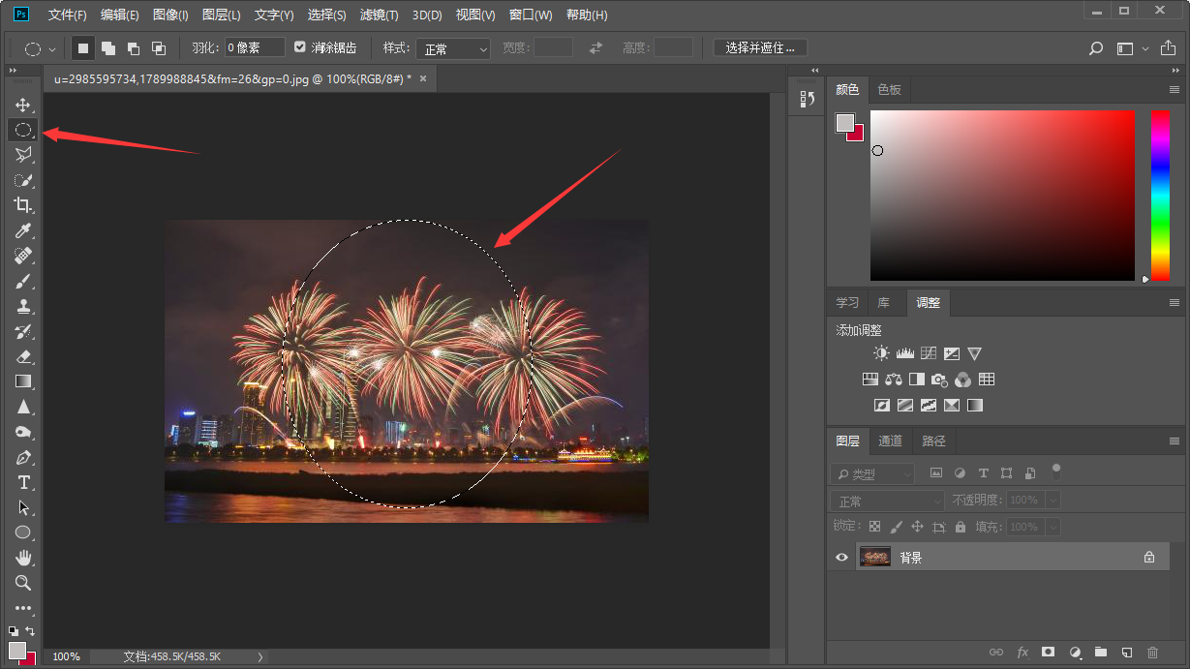Screen dimensions: 1190x669
Task: Click the 羽化 feather input field
Action: pyautogui.click(x=256, y=47)
